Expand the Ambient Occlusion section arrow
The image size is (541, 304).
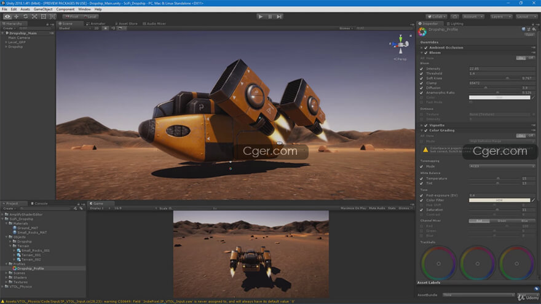click(422, 47)
